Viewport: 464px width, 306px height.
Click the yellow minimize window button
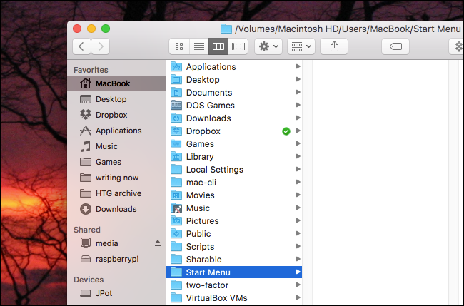coord(91,29)
